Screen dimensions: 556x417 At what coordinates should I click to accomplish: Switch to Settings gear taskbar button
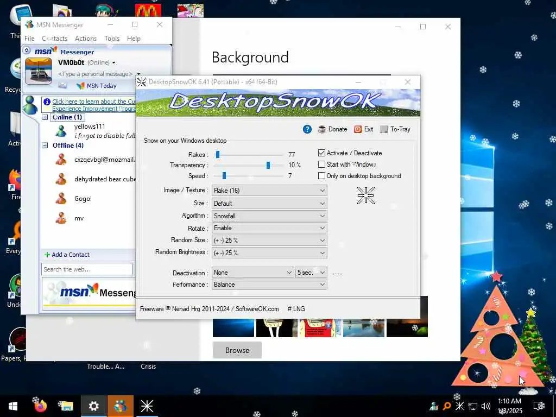[93, 406]
